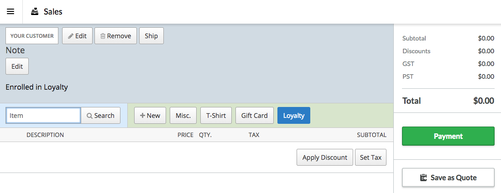Add a T-Shirt to the sale
Screen dimensions: 501x193
pos(216,116)
